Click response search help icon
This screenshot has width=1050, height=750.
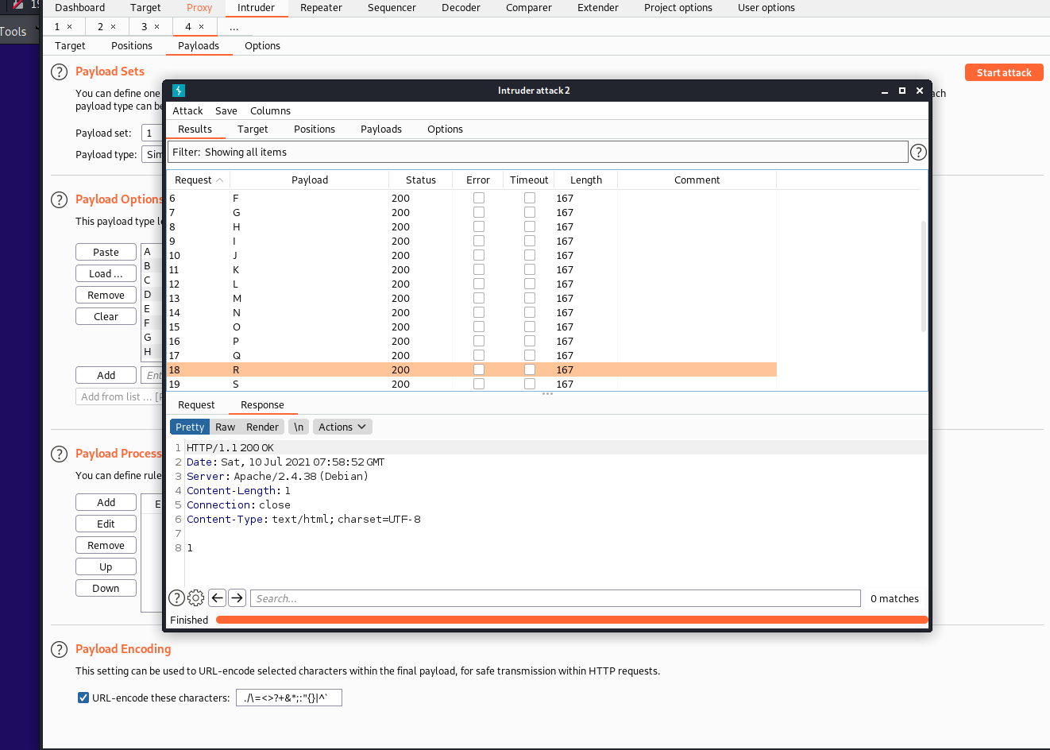(x=176, y=598)
